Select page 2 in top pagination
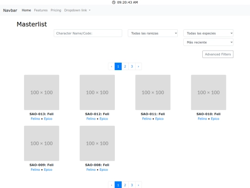The height and width of the screenshot is (188, 250). click(x=125, y=66)
